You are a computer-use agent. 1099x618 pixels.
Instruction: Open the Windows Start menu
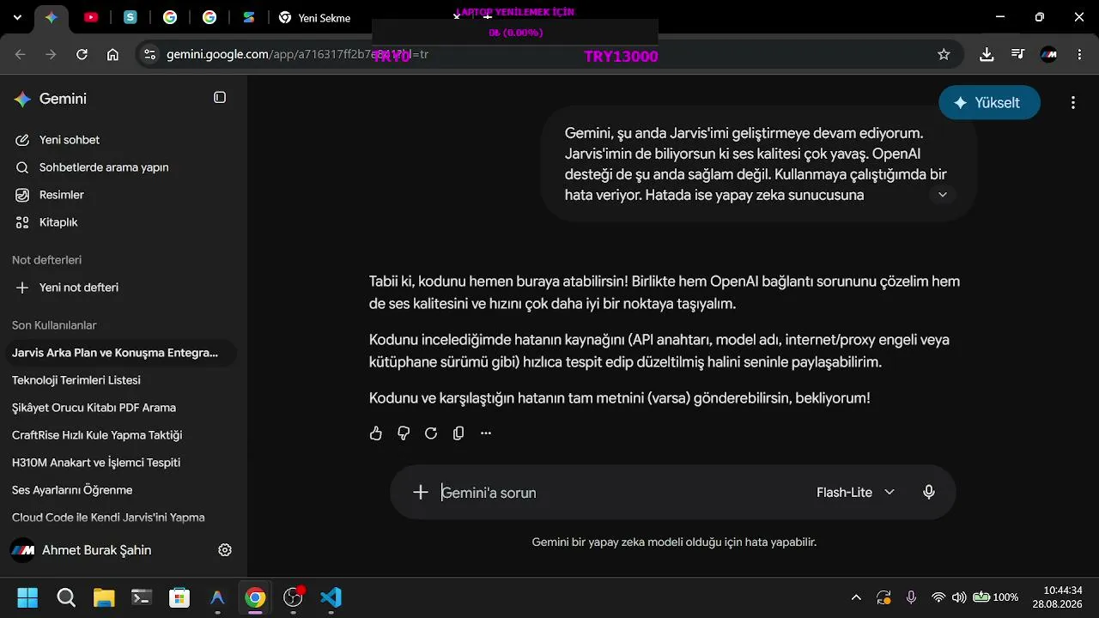click(27, 597)
